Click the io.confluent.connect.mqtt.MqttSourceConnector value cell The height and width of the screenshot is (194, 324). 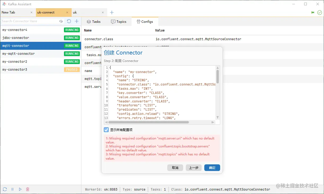(198, 39)
